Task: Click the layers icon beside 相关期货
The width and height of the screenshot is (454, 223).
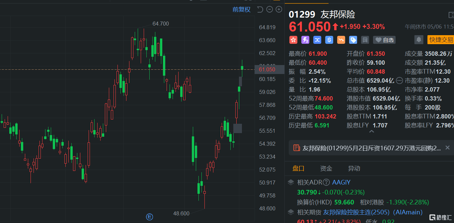Action: tap(291, 212)
